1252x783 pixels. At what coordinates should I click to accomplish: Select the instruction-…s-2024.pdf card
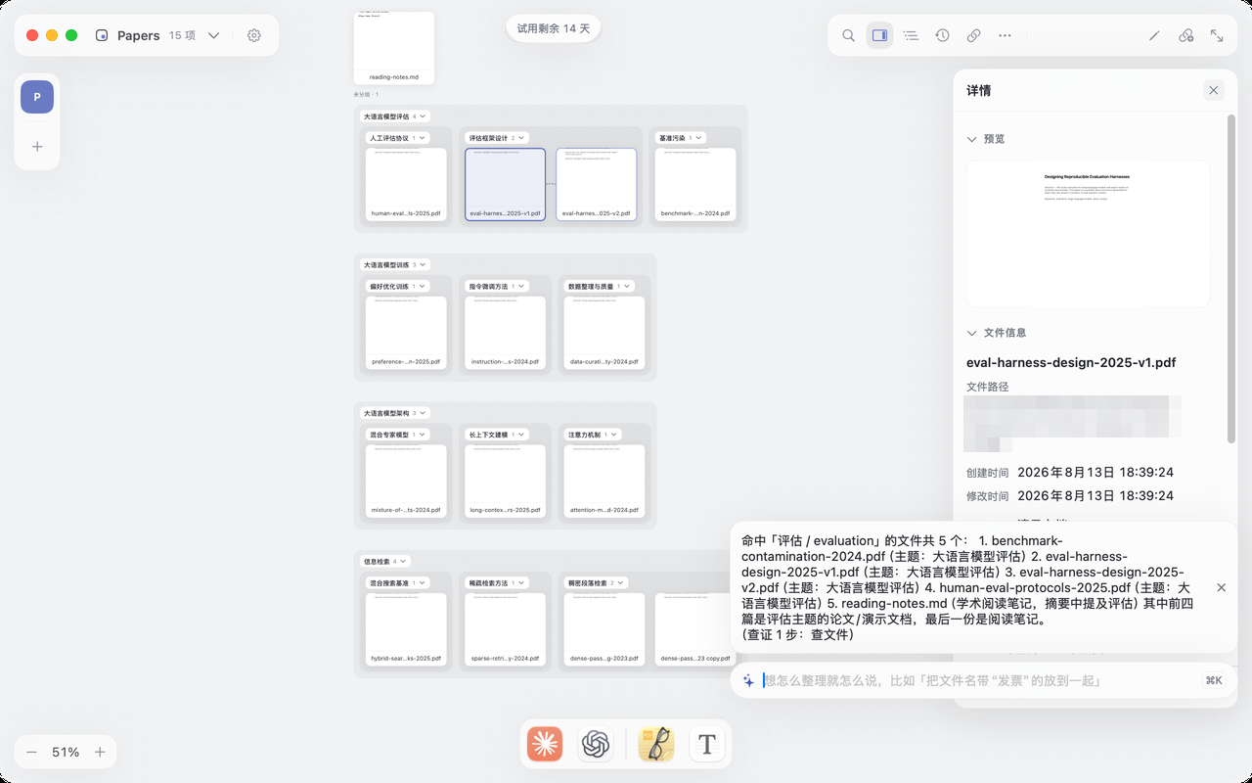(x=505, y=333)
